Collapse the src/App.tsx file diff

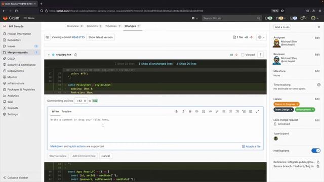49,55
